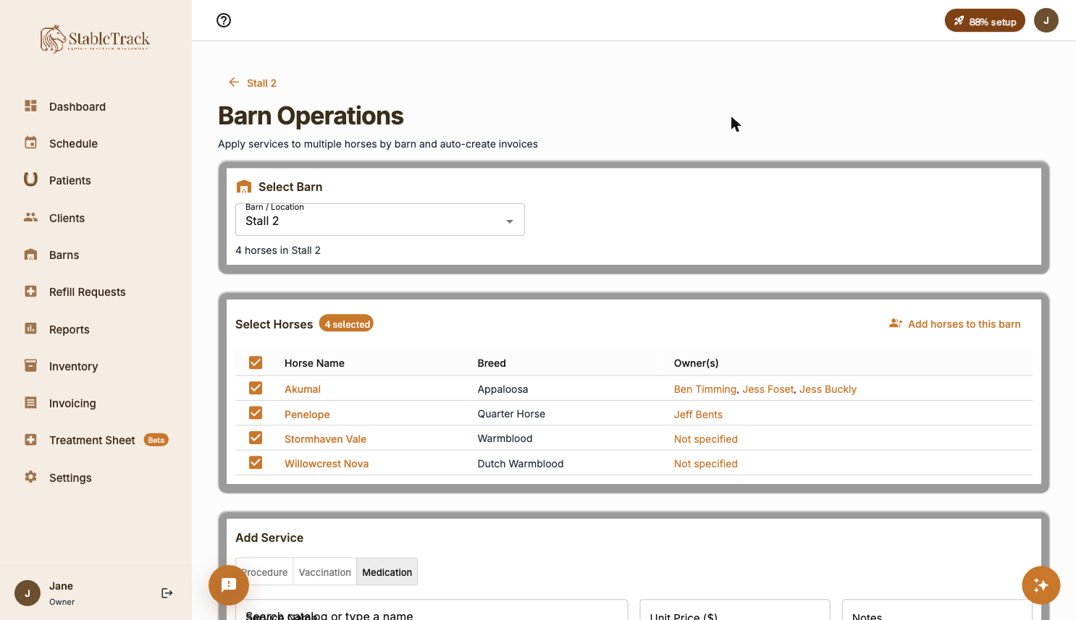Click the add-person icon by Add horses

pyautogui.click(x=896, y=323)
